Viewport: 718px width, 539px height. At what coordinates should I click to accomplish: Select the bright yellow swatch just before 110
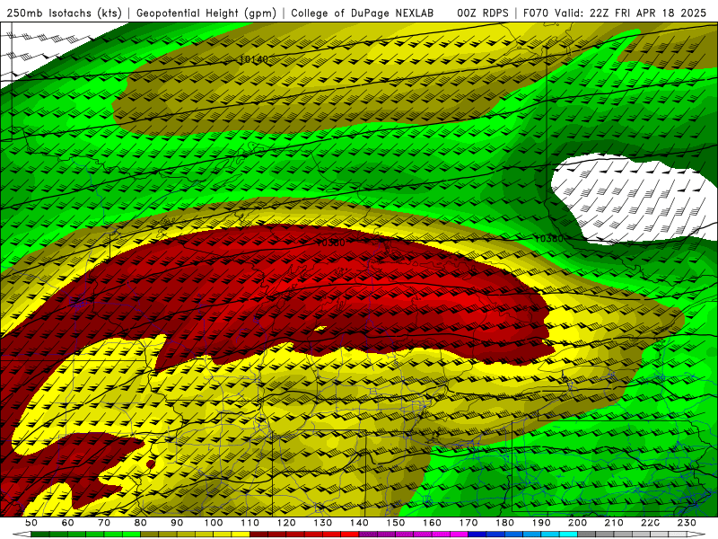point(241,535)
